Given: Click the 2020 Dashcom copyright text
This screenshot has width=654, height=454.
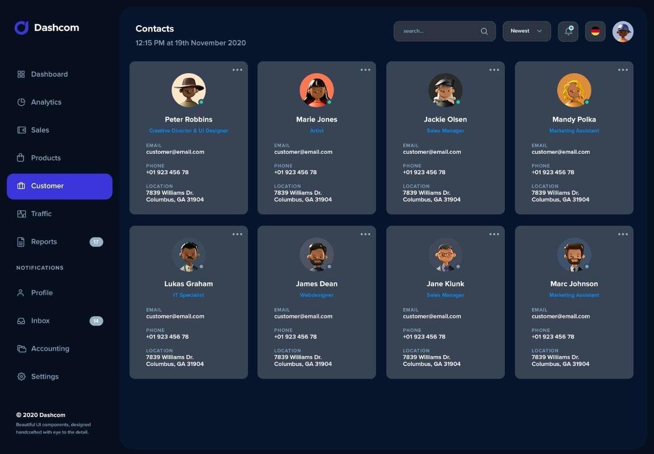Looking at the screenshot, I should (x=41, y=415).
